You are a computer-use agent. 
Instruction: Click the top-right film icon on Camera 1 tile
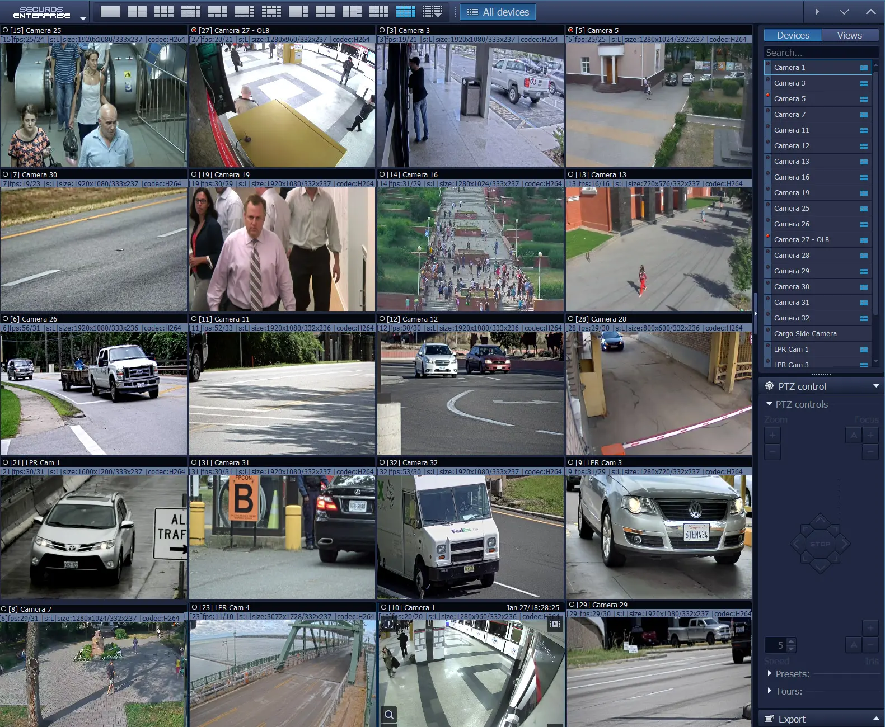pos(555,624)
